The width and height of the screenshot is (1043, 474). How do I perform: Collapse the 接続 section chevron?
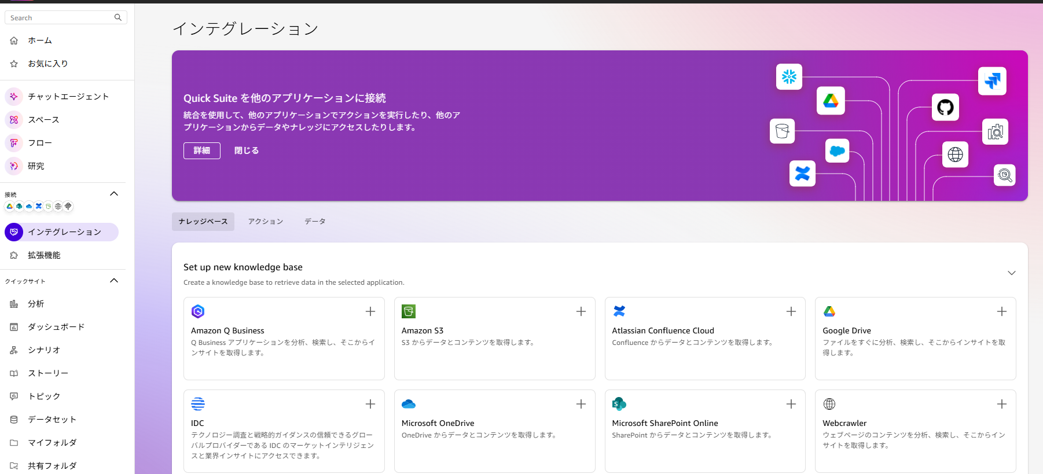(114, 194)
